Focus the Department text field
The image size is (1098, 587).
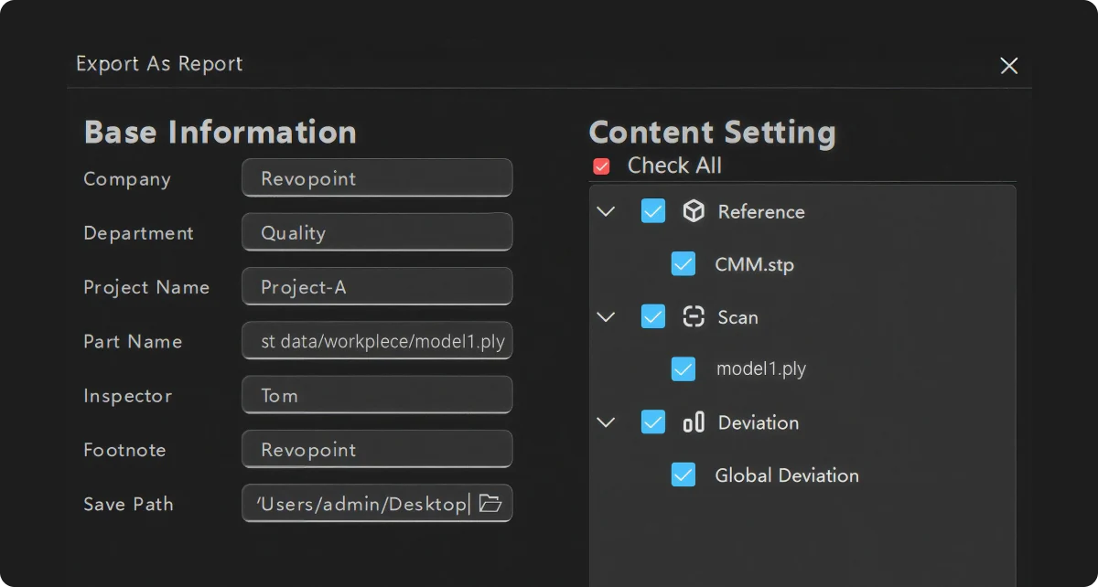(377, 232)
